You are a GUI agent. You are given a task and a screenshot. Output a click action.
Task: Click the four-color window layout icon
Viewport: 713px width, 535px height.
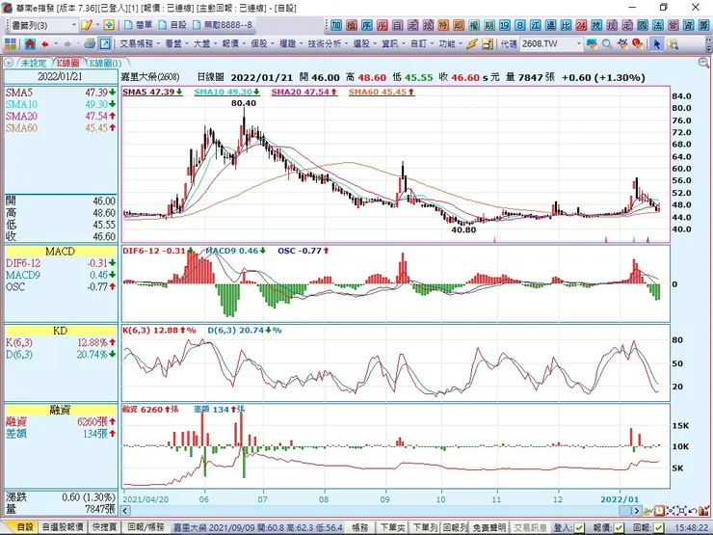[x=11, y=44]
